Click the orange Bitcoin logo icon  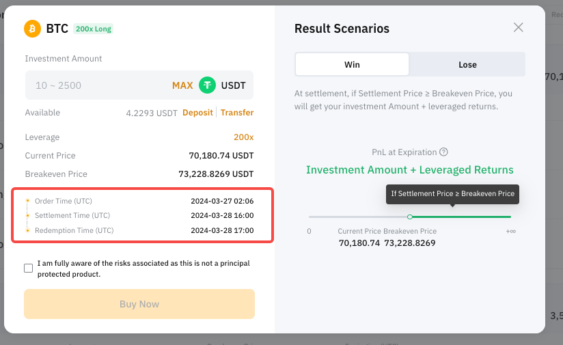pos(32,29)
